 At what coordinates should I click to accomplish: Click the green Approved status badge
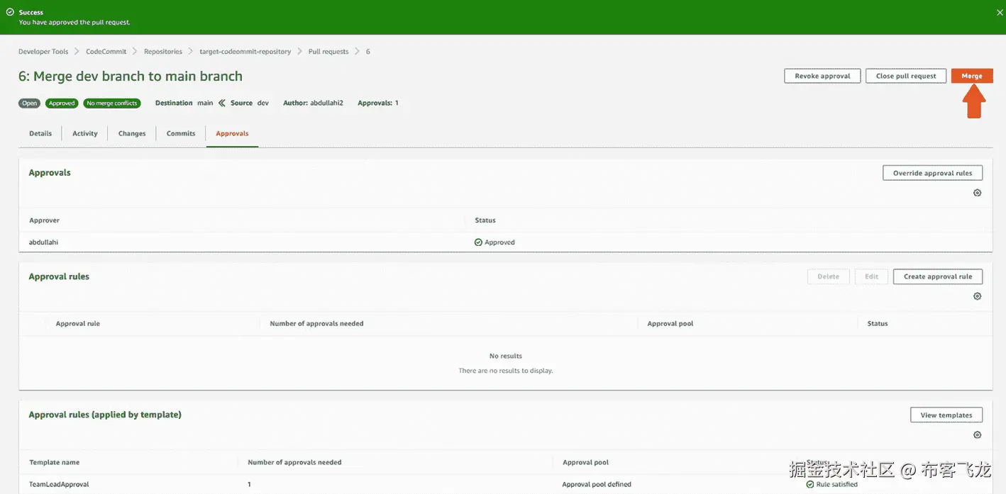pos(62,103)
